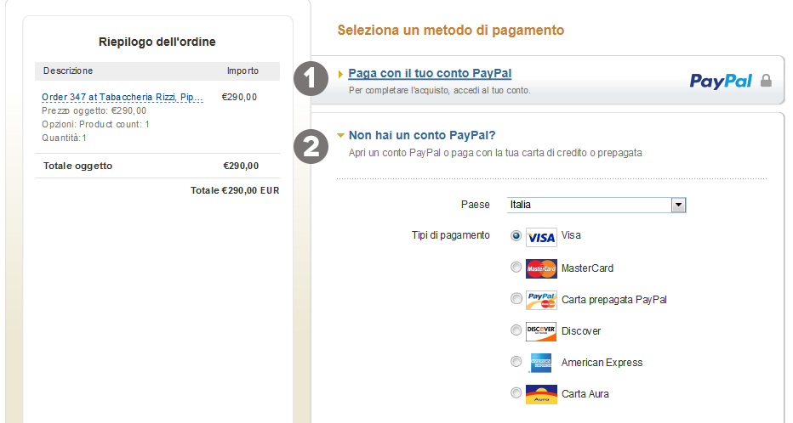This screenshot has height=423, width=793.
Task: Expand the 'Paga con il tuo conto PayPal' arrow
Action: pos(341,74)
